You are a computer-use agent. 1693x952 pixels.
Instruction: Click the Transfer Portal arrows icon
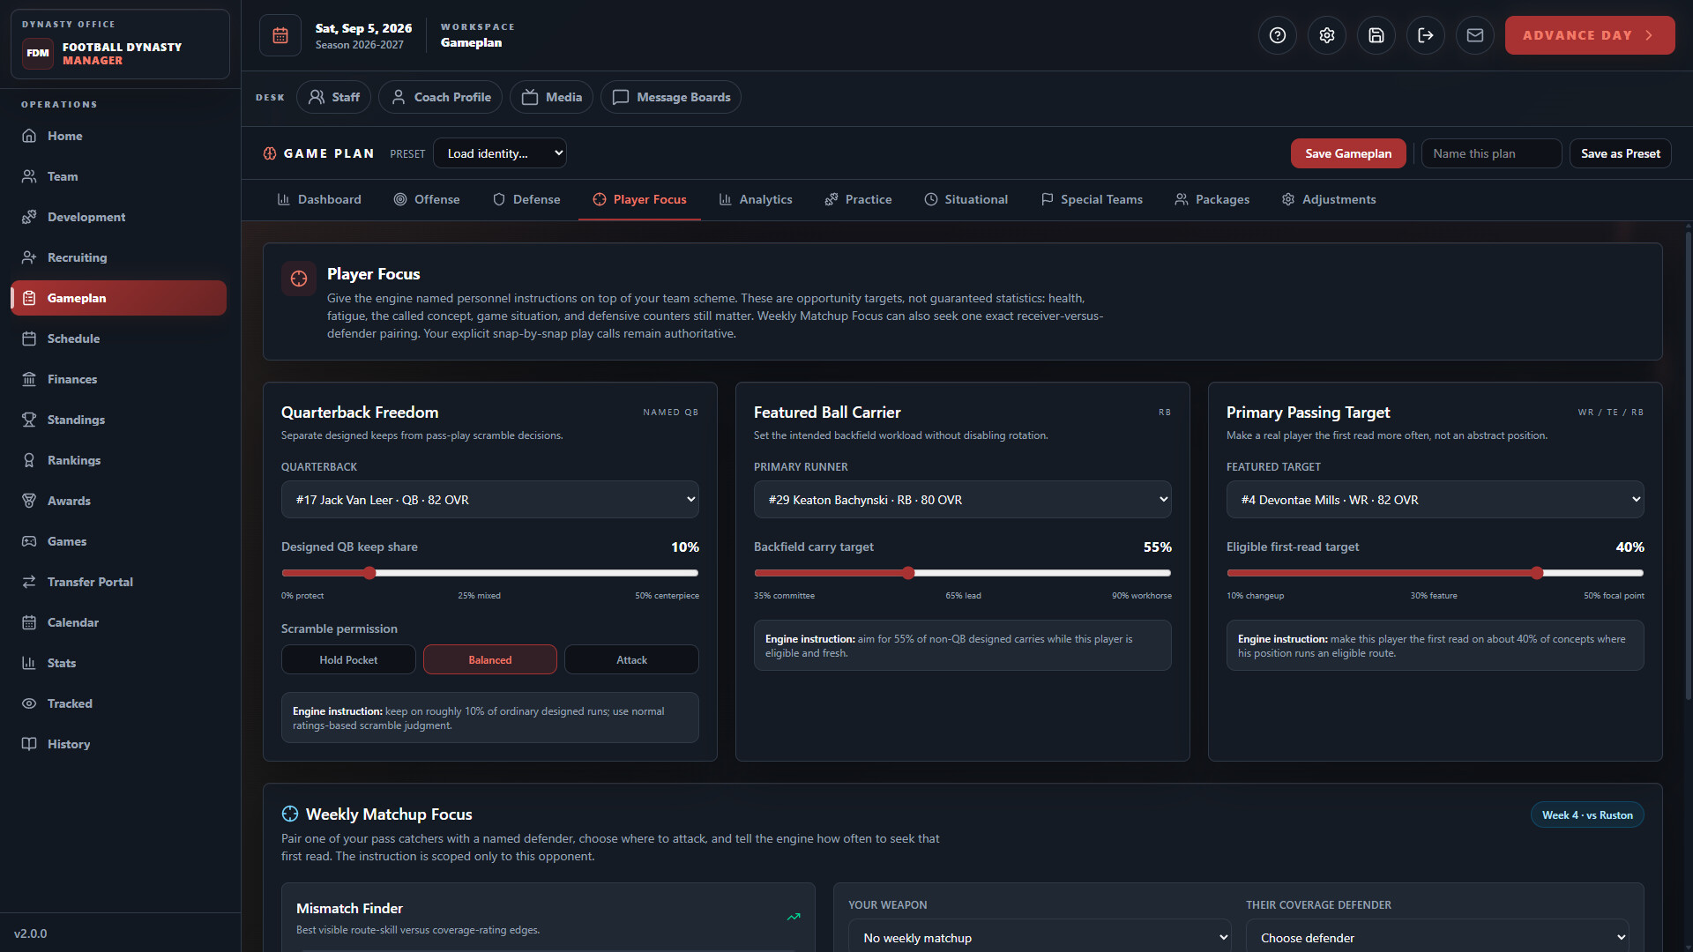29,582
